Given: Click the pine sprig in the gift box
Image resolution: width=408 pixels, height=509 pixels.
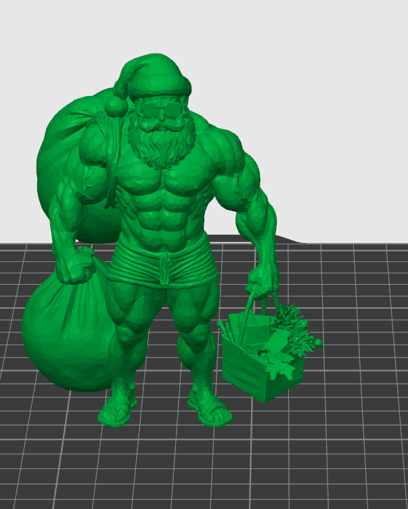Looking at the screenshot, I should [x=291, y=318].
